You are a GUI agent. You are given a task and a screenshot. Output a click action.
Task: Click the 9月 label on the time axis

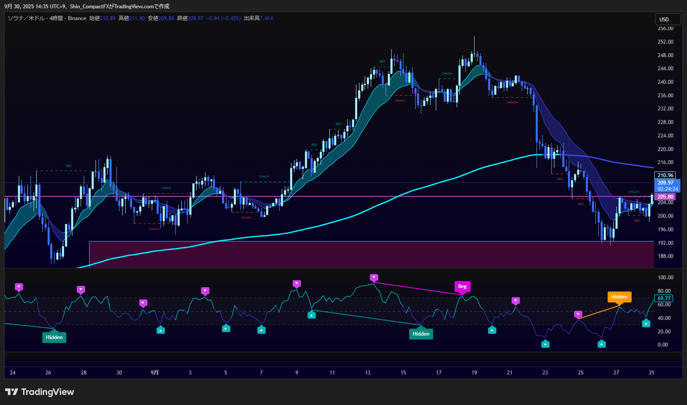(154, 373)
